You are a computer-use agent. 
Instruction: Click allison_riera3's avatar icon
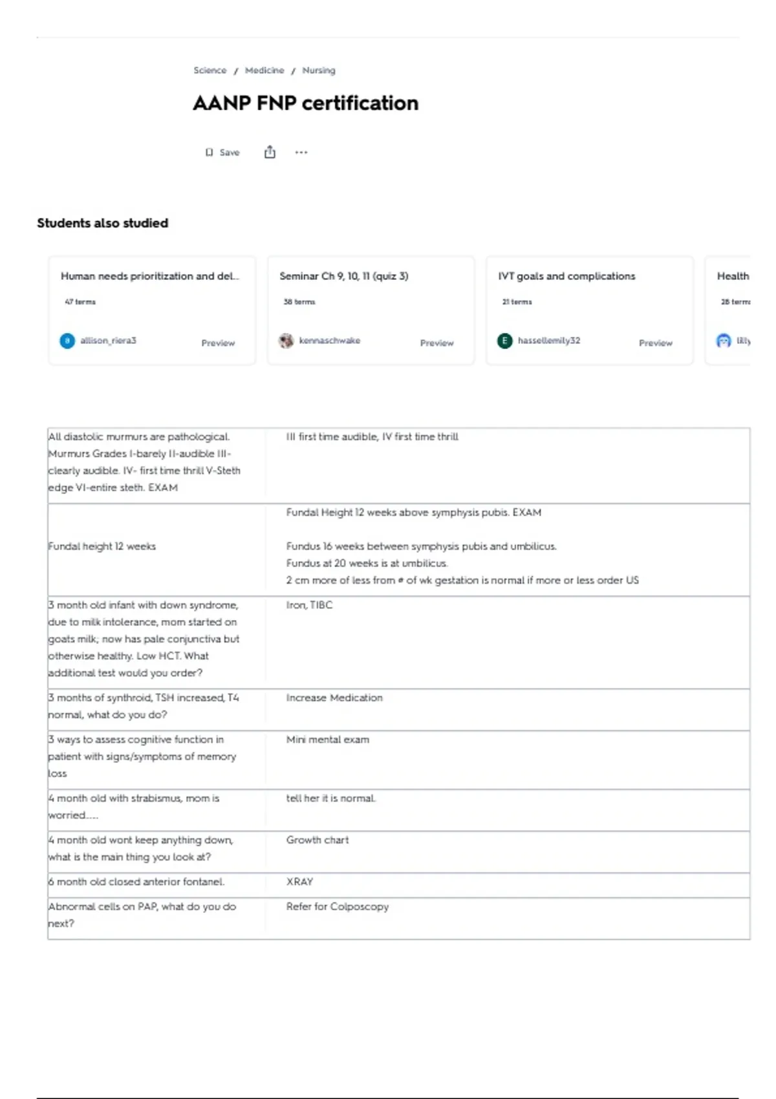(67, 341)
